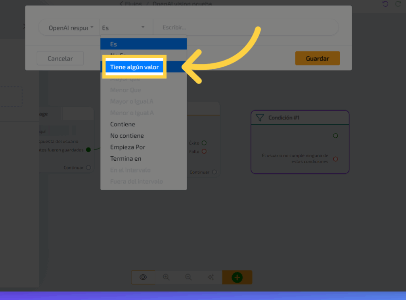This screenshot has width=406, height=300.
Task: Click the zoom in magnifier icon
Action: tap(166, 277)
